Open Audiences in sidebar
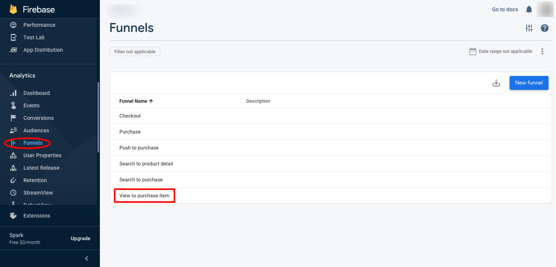This screenshot has width=556, height=267. tap(36, 130)
